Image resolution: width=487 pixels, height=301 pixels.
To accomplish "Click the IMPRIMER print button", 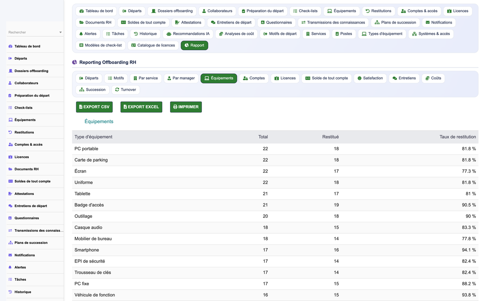I will coord(186,107).
